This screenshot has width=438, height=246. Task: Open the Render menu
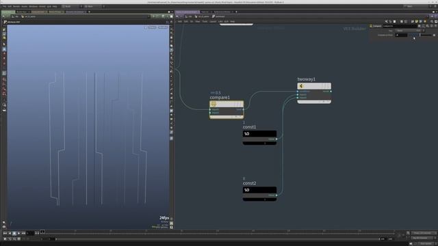[16, 6]
